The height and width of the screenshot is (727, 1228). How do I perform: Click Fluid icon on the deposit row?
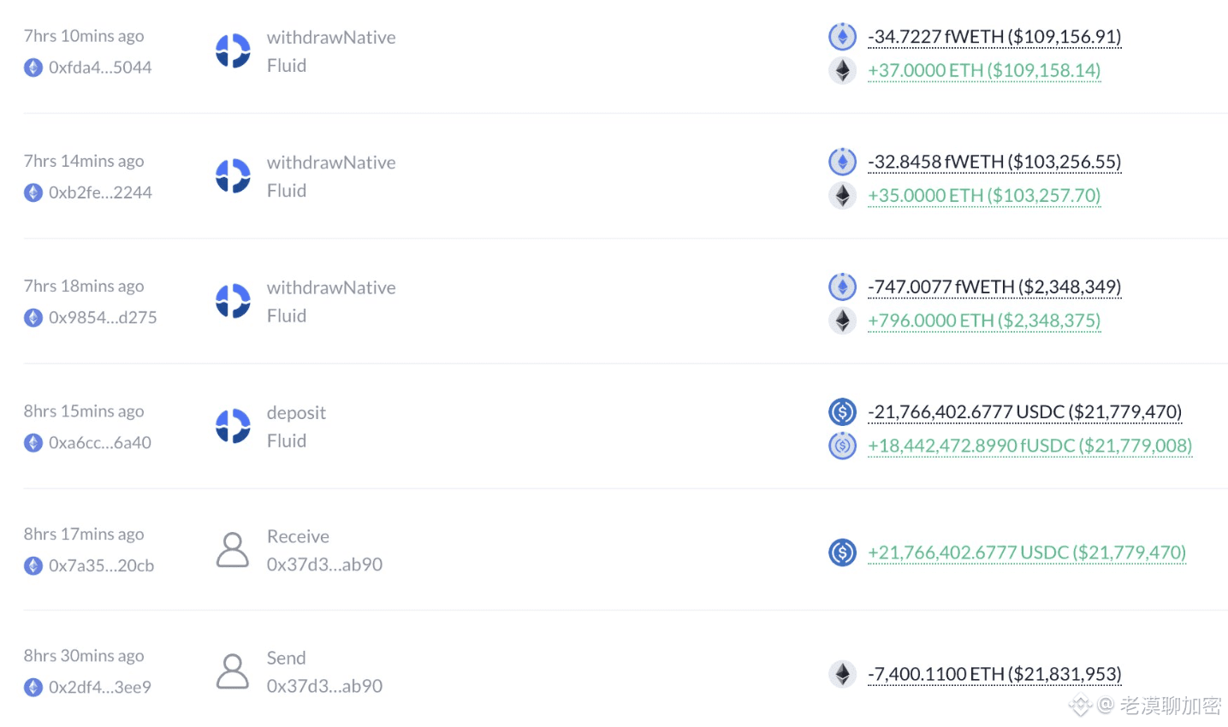point(233,426)
